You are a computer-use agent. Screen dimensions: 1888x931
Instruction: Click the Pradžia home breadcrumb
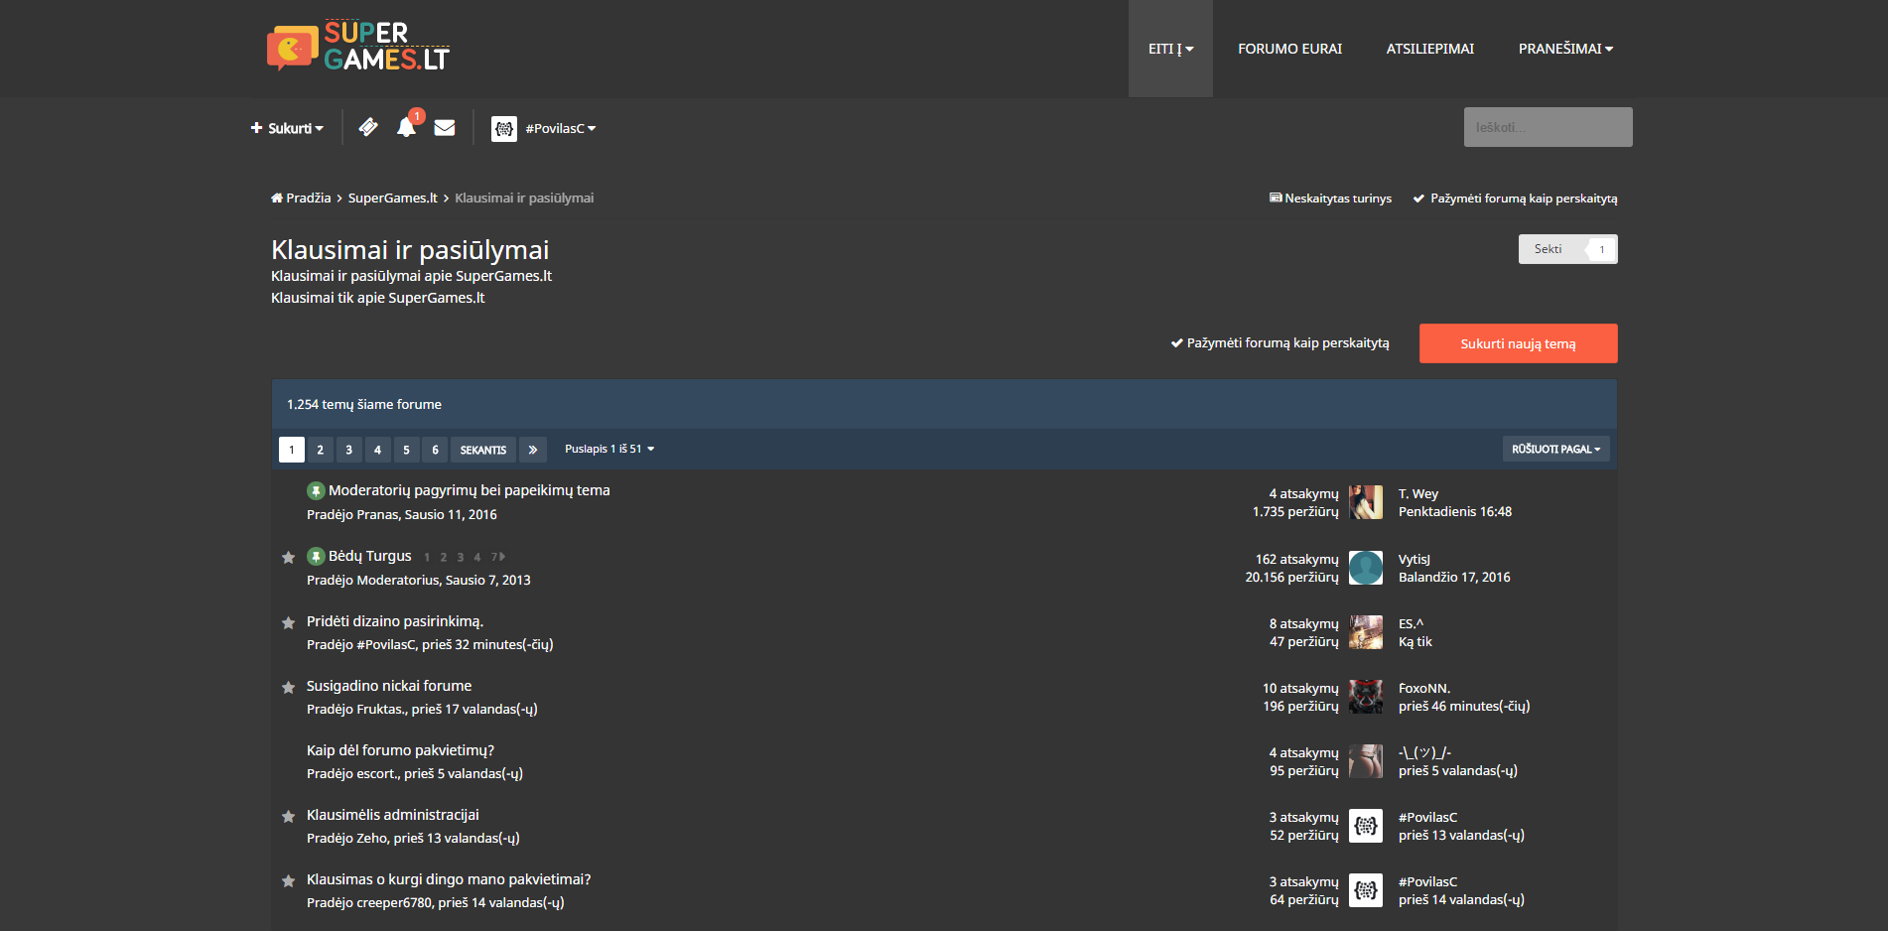pyautogui.click(x=301, y=199)
